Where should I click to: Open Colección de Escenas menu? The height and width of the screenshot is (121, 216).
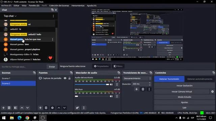click(x=59, y=6)
